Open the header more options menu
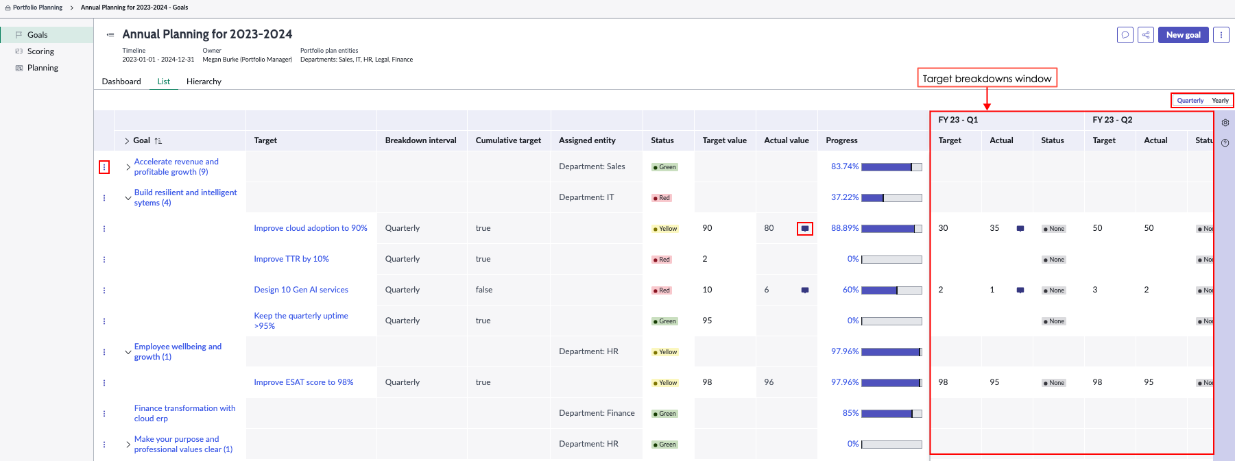Viewport: 1235px width, 461px height. 1221,35
